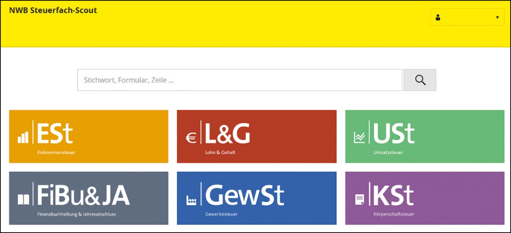Screen dimensions: 511x233
Task: Expand the user account dropdown arrow
Action: coord(497,17)
